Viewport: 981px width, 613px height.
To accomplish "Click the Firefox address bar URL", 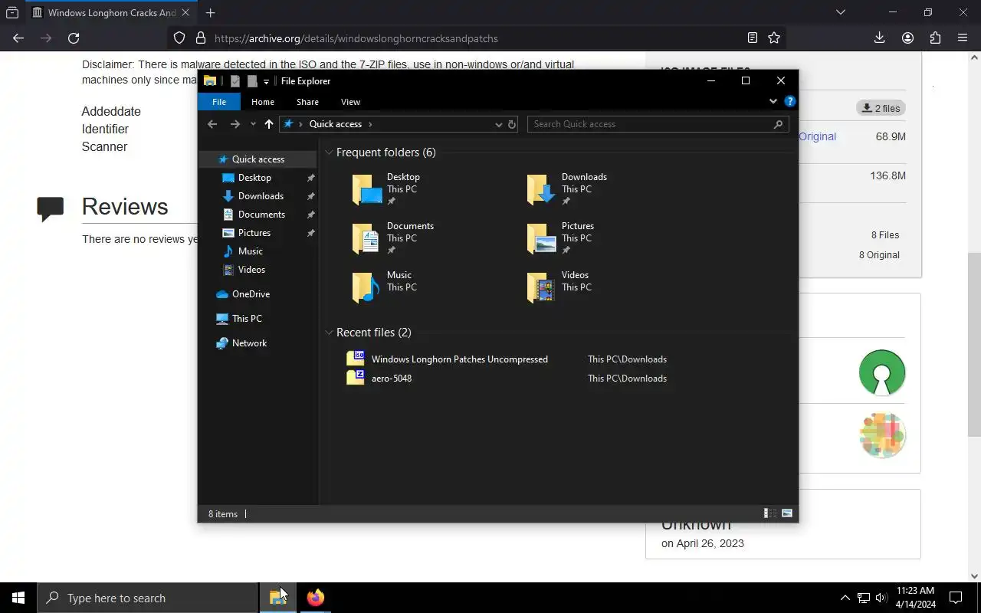I will (x=356, y=38).
